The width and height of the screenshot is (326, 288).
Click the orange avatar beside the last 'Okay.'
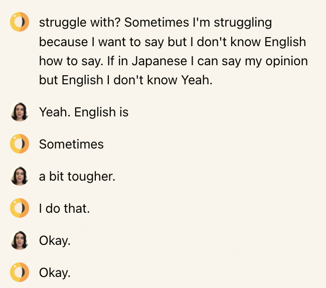pos(20,272)
